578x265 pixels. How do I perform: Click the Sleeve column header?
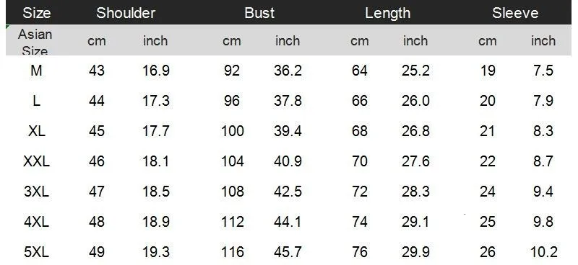click(515, 13)
